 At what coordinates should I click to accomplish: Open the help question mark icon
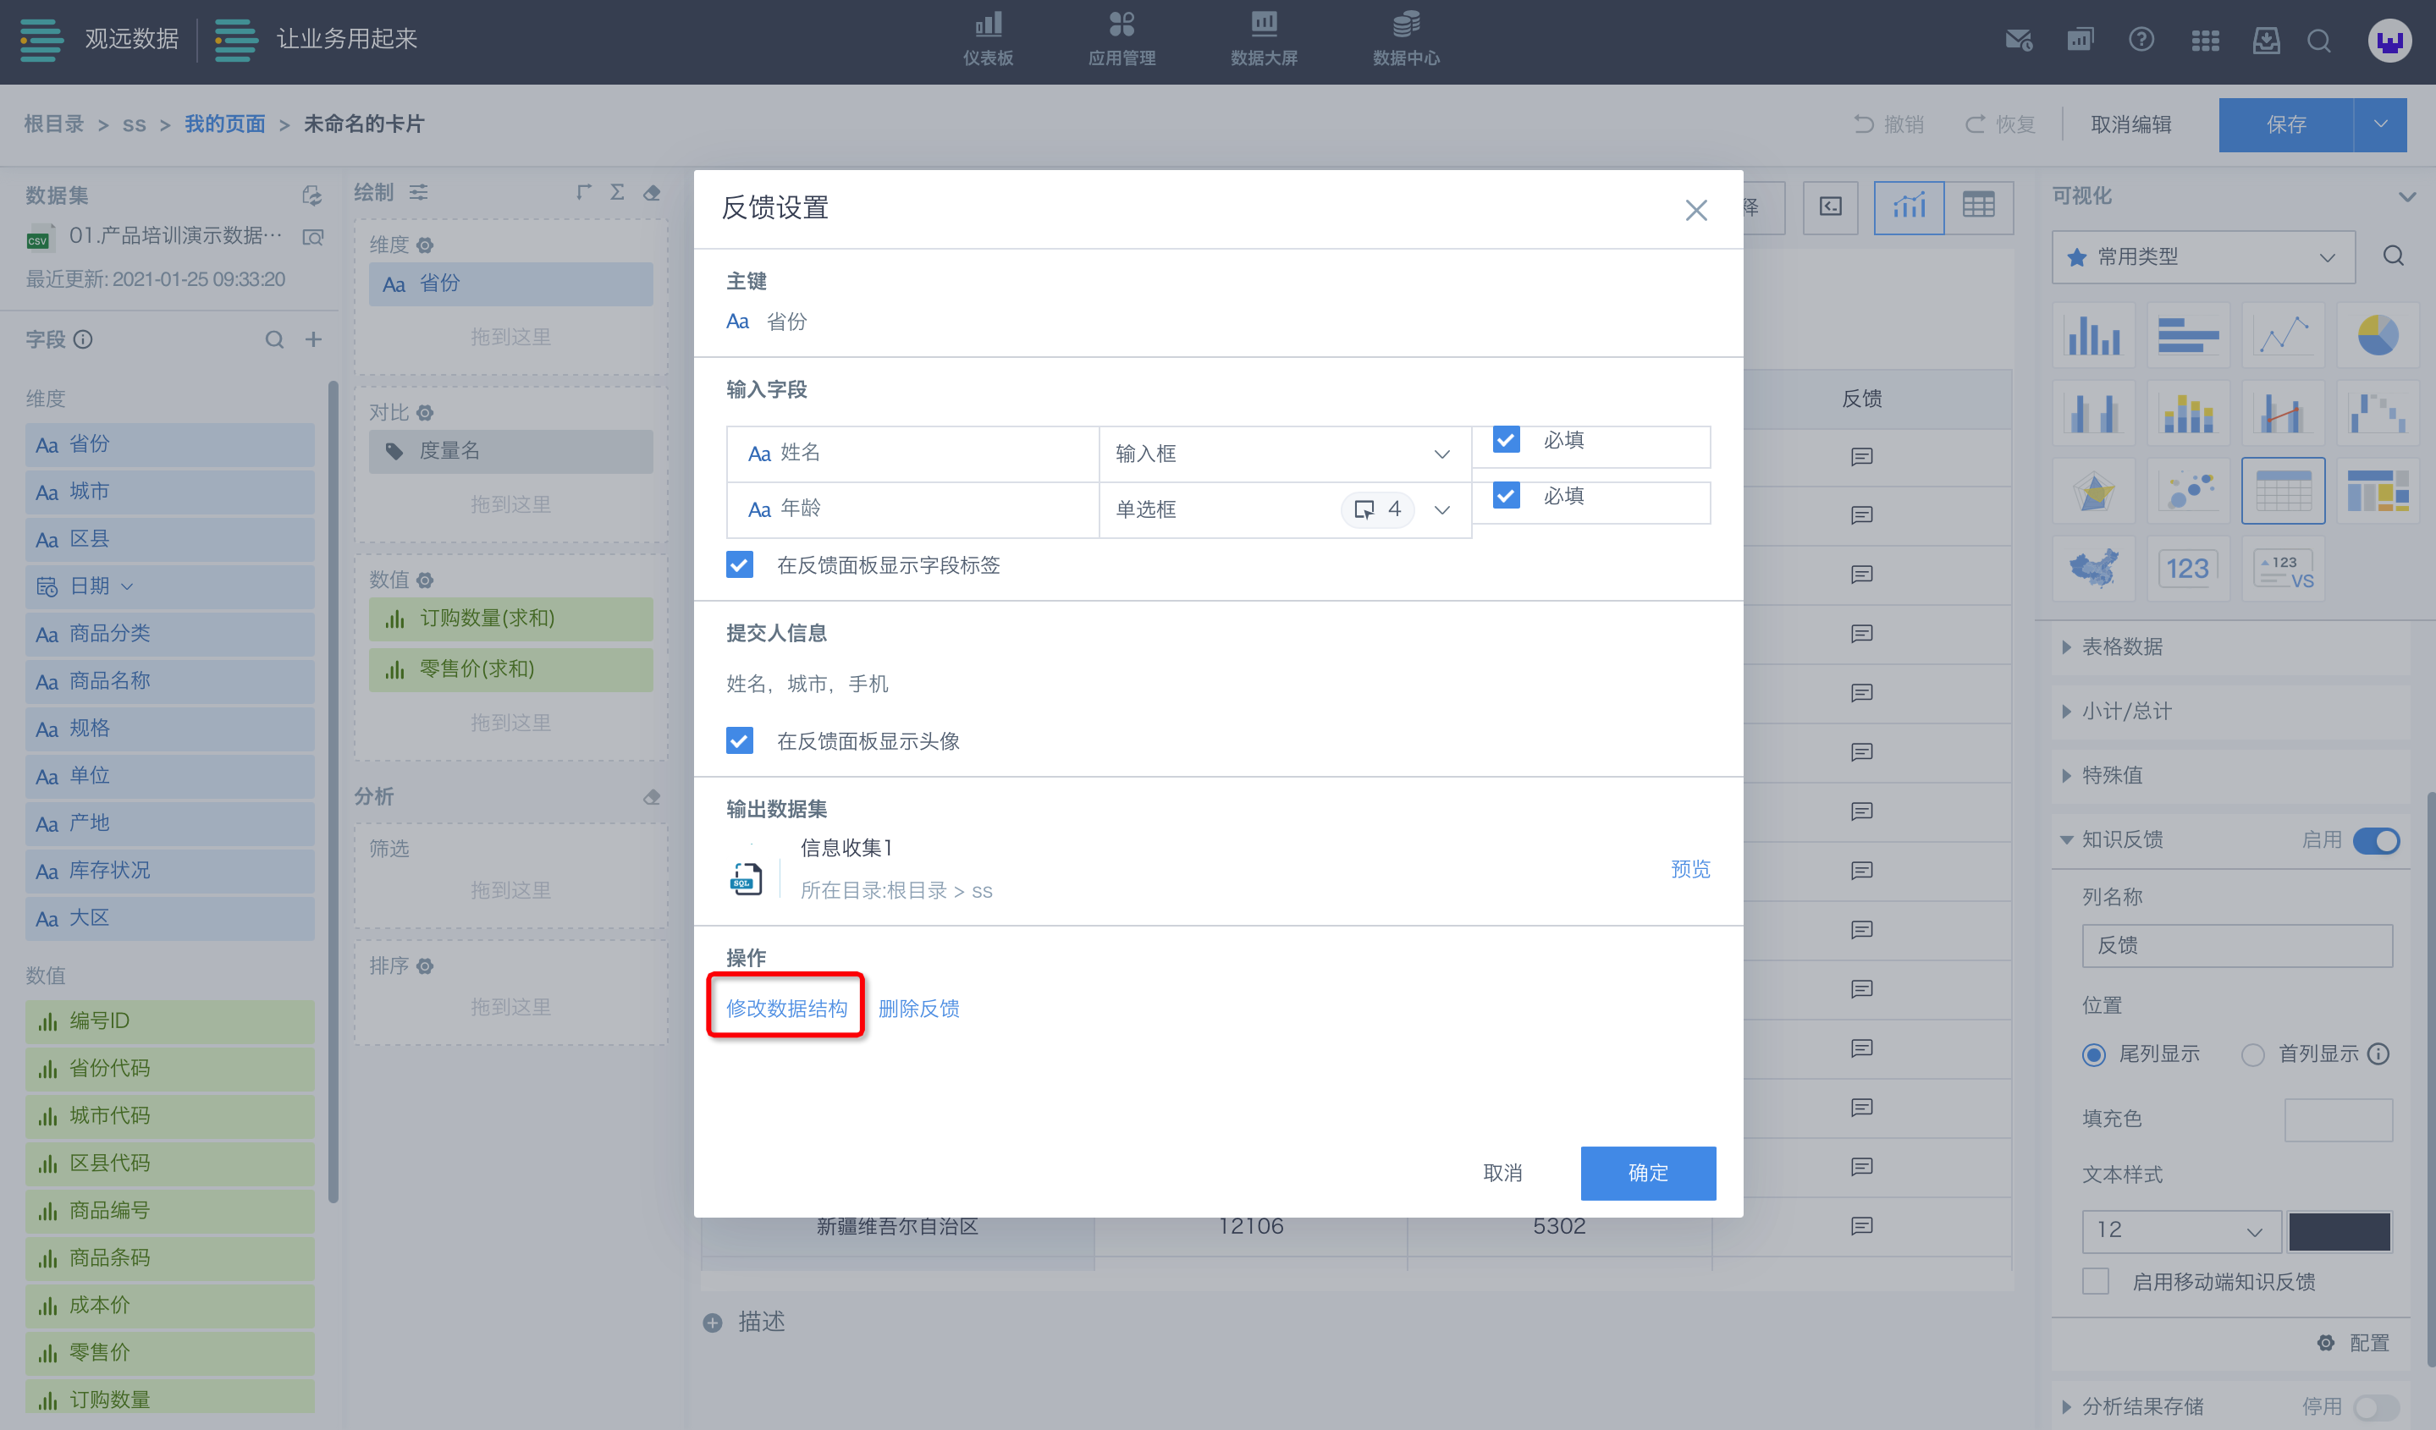[2141, 41]
